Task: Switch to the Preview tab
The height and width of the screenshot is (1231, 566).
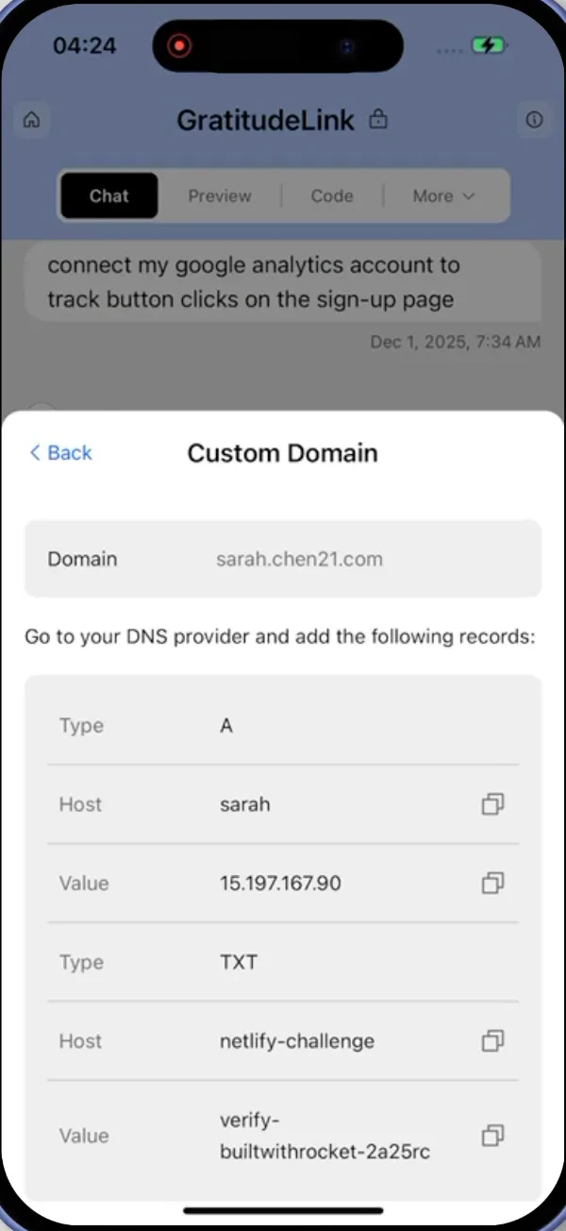Action: pyautogui.click(x=219, y=195)
